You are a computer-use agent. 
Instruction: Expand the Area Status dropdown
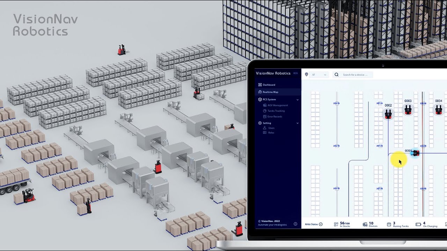pyautogui.click(x=314, y=224)
